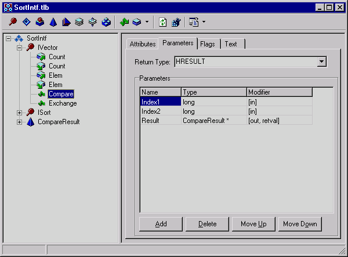Click the Modifier column header

tap(279, 92)
